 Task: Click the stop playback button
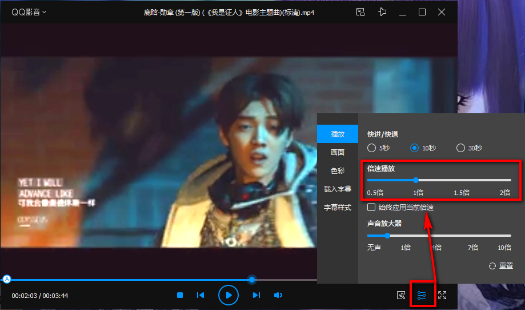[180, 295]
